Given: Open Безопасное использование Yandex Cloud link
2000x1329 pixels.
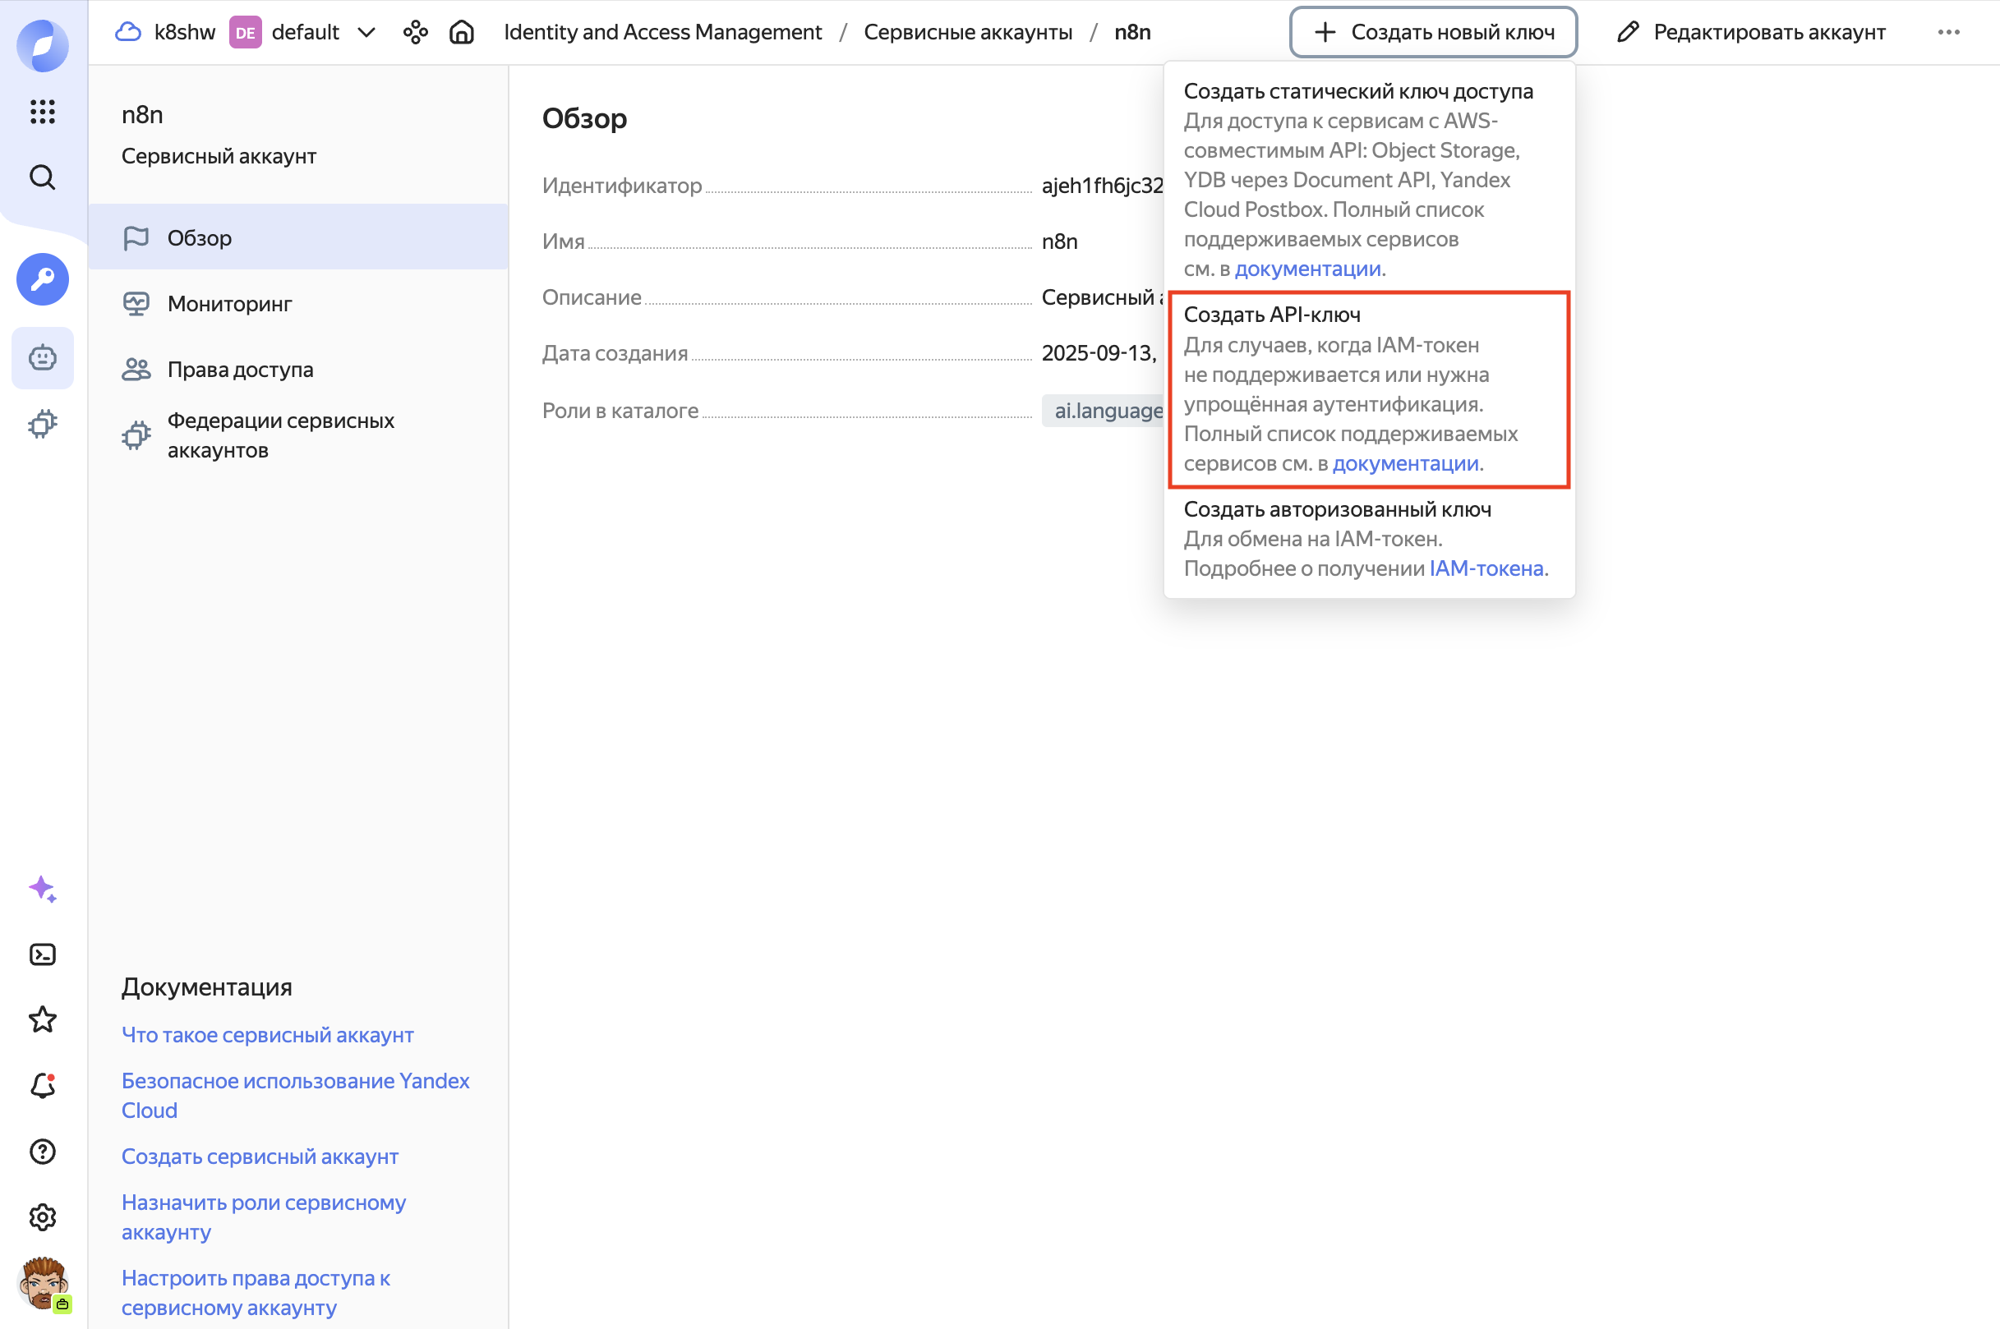Looking at the screenshot, I should tap(295, 1095).
